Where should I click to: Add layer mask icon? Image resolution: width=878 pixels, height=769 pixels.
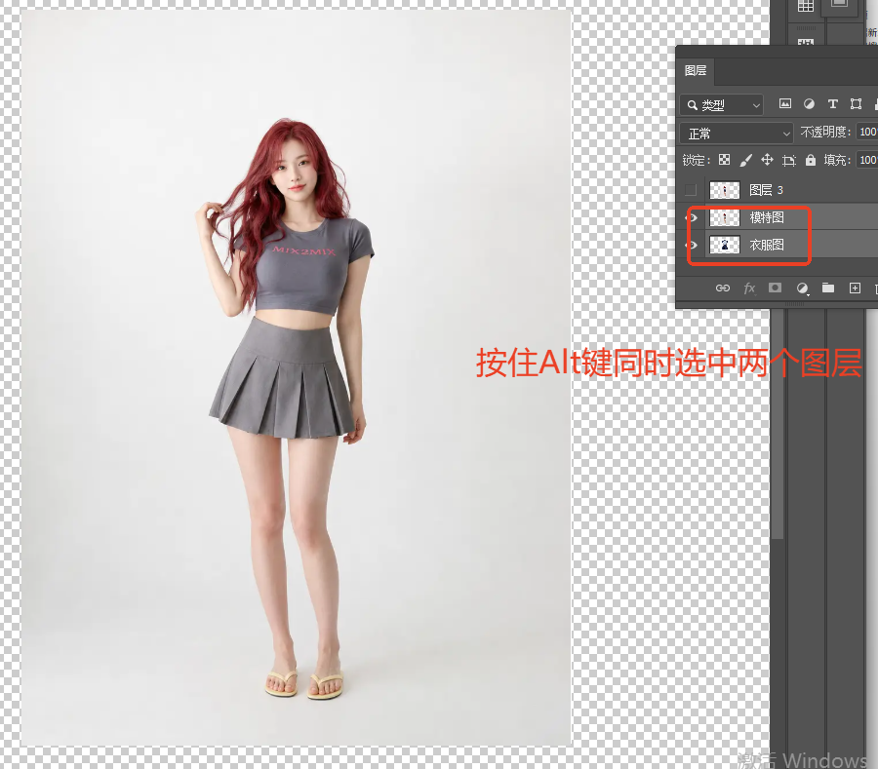point(775,288)
